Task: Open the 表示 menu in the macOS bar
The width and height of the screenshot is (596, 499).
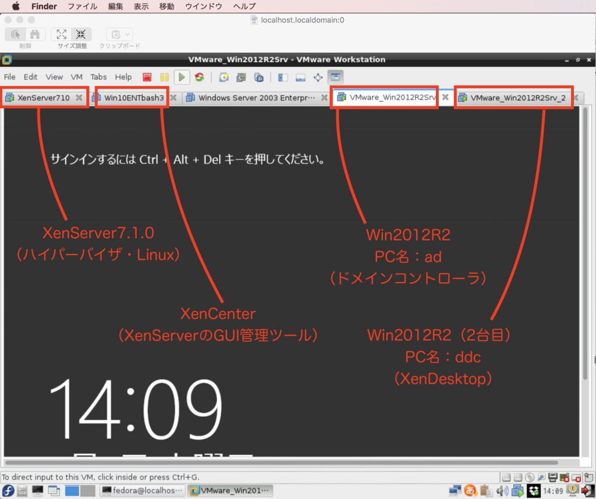Action: click(x=141, y=6)
